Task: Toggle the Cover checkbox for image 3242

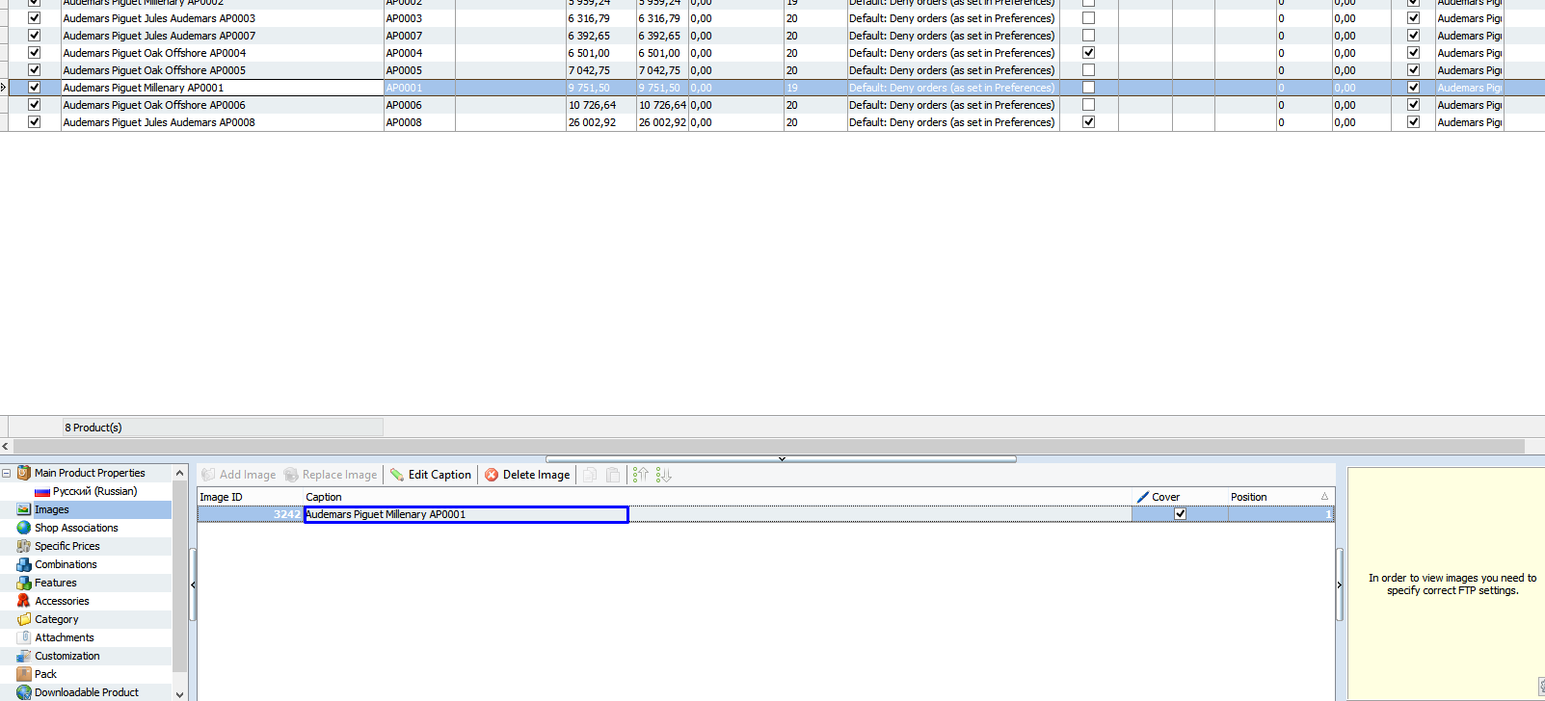Action: tap(1180, 514)
